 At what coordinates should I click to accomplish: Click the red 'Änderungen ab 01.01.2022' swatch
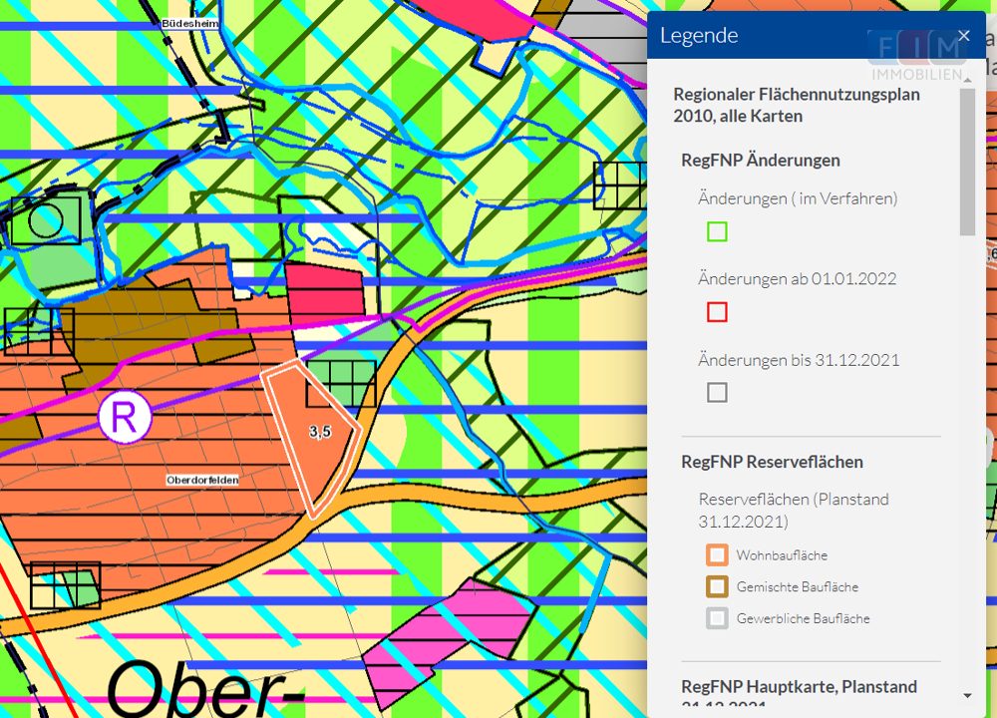[x=717, y=312]
